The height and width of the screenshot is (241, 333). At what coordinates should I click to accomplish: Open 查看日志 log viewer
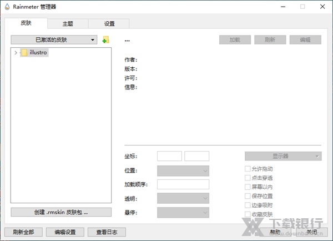coord(107,232)
